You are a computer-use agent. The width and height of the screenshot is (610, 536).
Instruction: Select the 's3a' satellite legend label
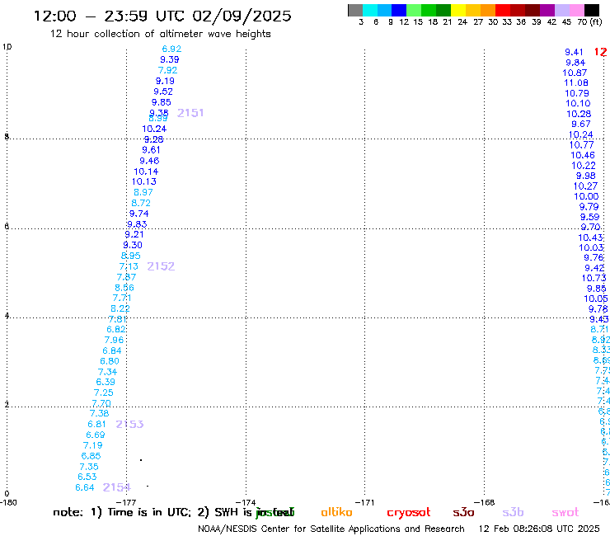463,512
